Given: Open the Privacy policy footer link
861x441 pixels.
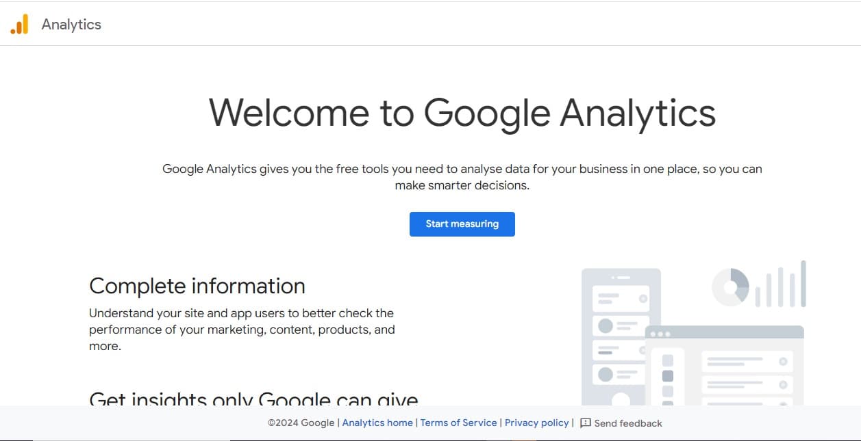Looking at the screenshot, I should point(536,423).
